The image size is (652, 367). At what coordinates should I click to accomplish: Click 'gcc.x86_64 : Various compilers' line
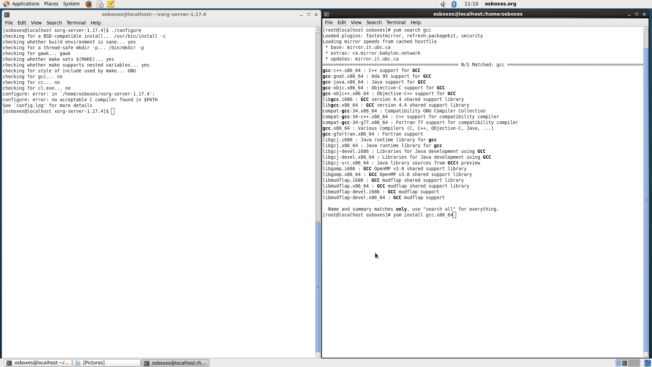(x=408, y=128)
